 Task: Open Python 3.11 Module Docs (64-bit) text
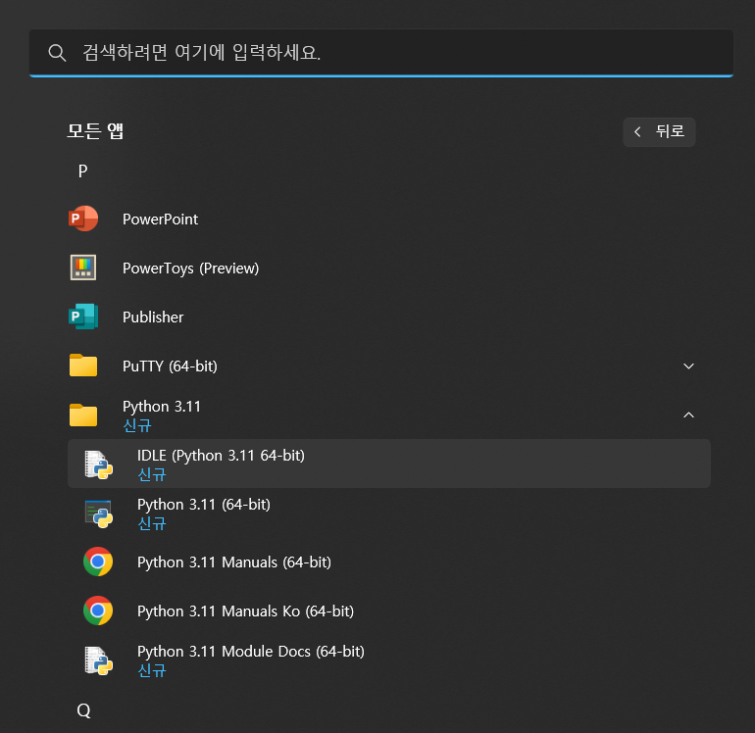pos(251,652)
